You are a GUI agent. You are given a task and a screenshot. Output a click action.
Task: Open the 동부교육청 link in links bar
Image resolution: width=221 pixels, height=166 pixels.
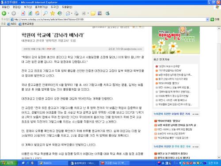tap(26, 24)
